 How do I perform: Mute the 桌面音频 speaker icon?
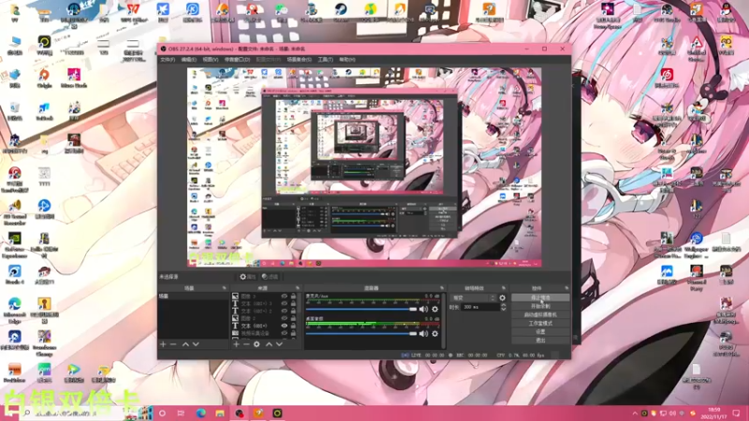pyautogui.click(x=423, y=334)
